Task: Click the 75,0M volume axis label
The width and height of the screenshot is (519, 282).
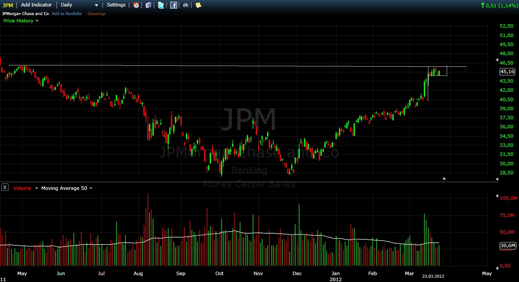Action: (x=507, y=215)
